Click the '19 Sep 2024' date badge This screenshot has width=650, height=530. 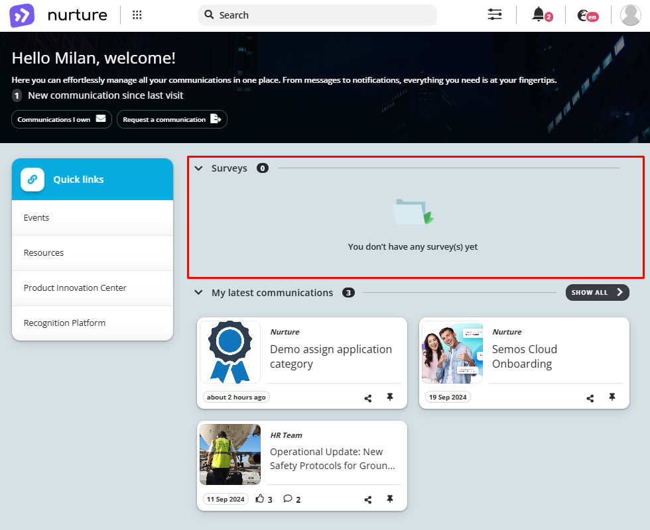[x=448, y=397]
